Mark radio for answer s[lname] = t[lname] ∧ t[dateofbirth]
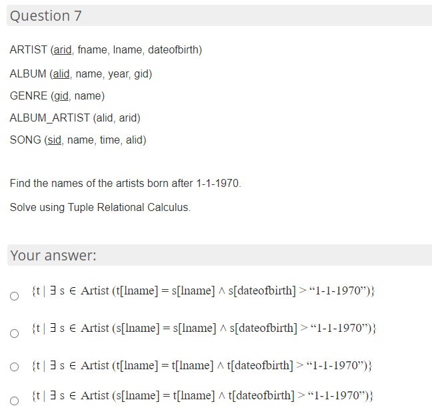The height and width of the screenshot is (412, 432). pyautogui.click(x=14, y=401)
